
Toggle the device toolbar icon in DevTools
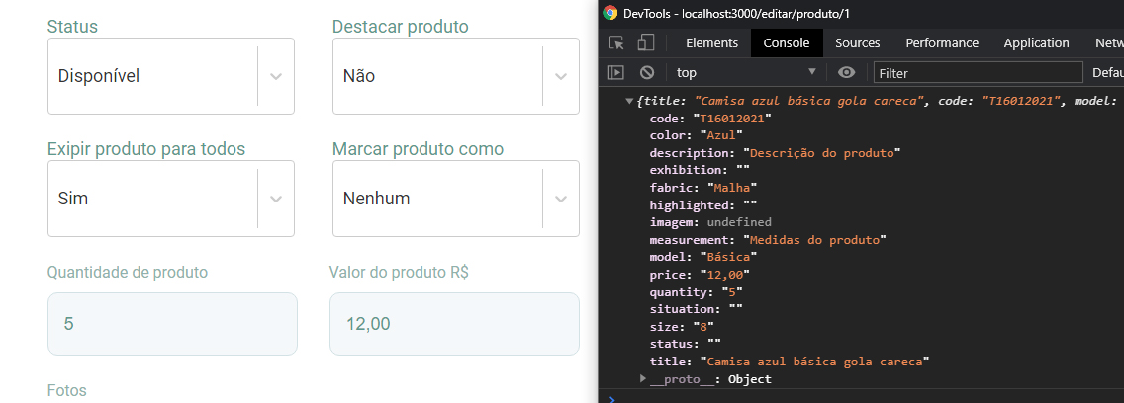click(x=646, y=42)
